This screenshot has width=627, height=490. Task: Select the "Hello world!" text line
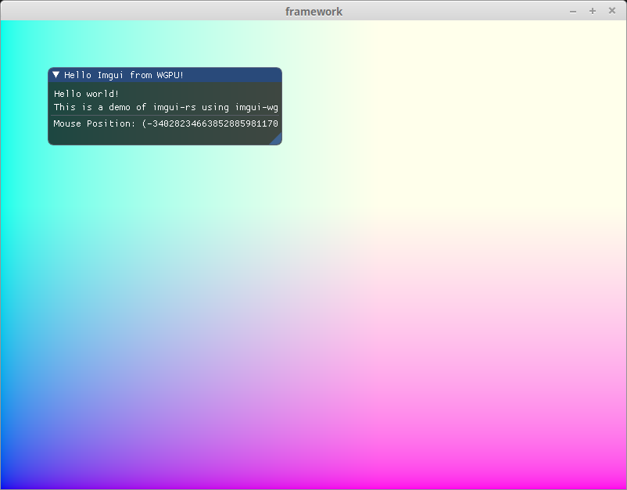pyautogui.click(x=86, y=94)
